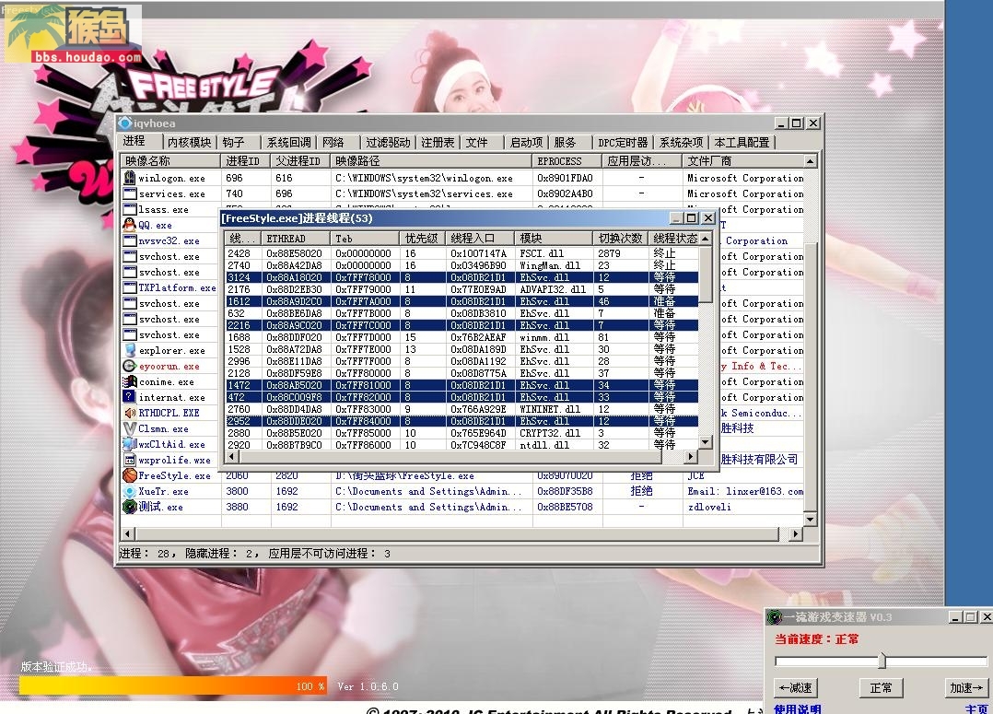This screenshot has height=714, width=993.
Task: Sort threads by Teb column header
Action: coord(365,239)
